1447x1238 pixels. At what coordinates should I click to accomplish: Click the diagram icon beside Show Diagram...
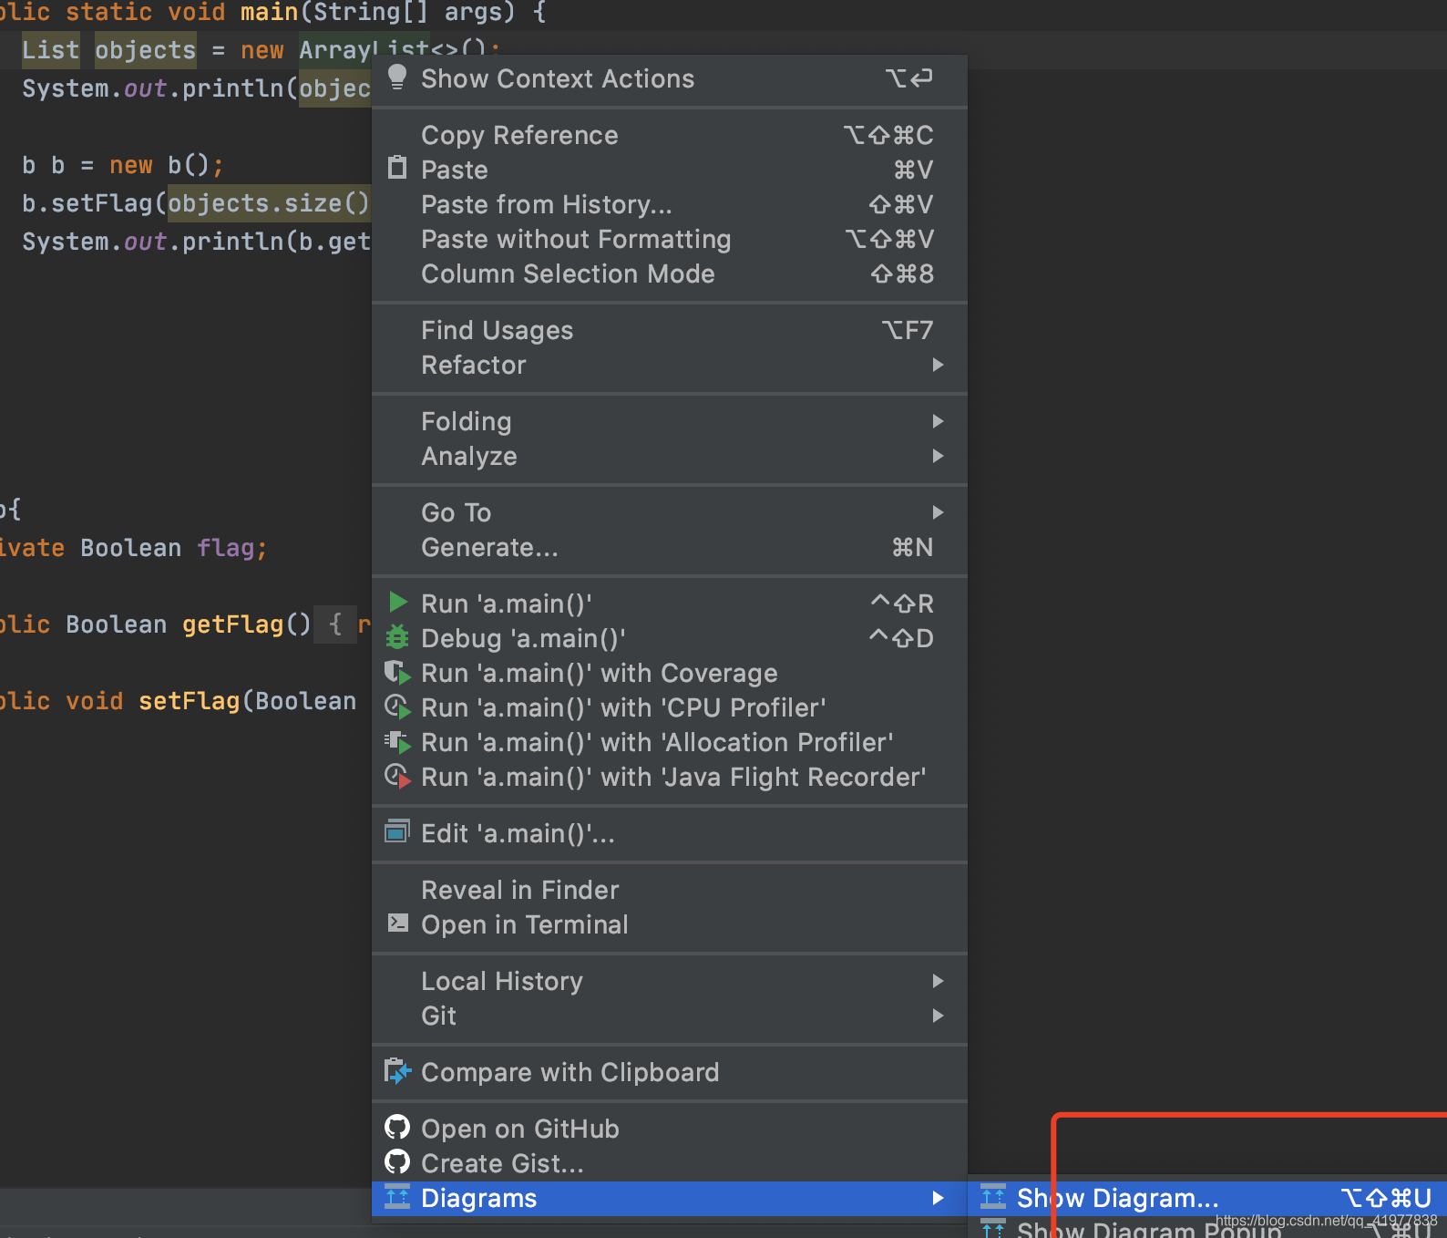(x=993, y=1196)
